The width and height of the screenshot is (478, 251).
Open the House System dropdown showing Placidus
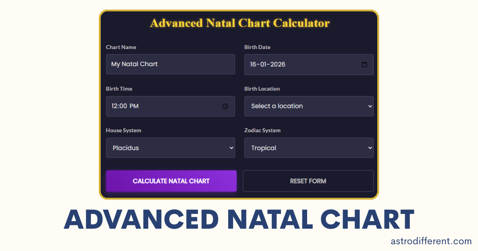[170, 147]
